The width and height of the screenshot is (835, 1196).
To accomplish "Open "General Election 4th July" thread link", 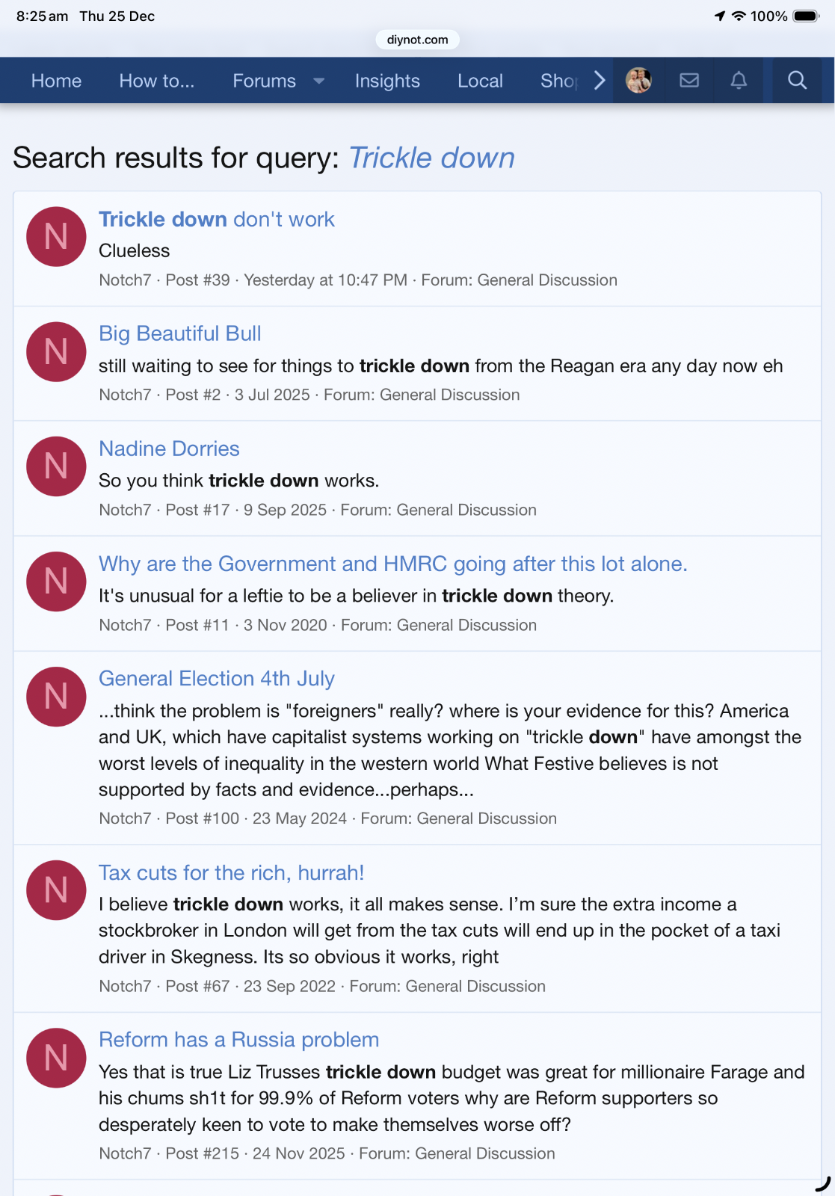I will click(216, 678).
